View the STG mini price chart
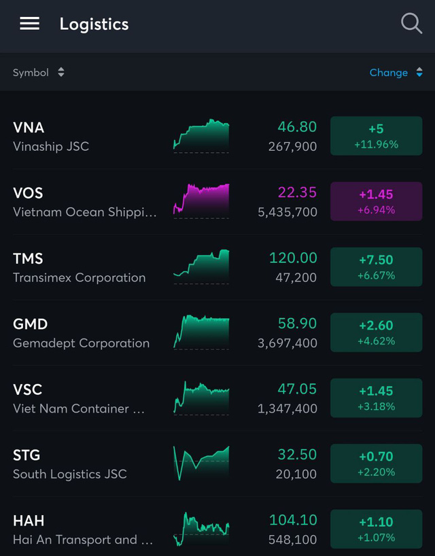The image size is (435, 556). pos(201,464)
